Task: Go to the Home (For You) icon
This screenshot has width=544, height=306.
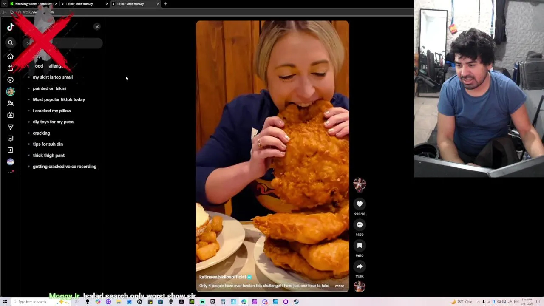Action: [x=10, y=56]
